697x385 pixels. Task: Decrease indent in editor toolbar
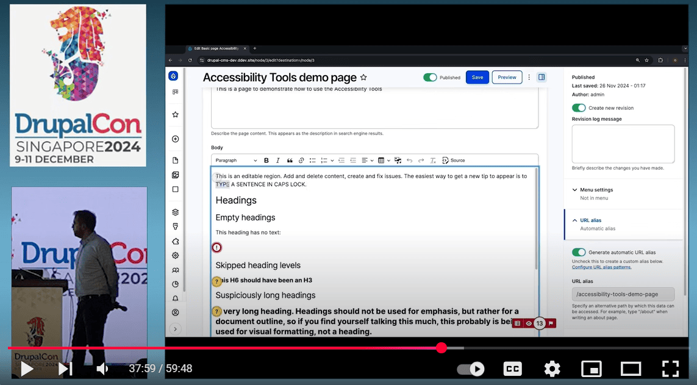[353, 160]
